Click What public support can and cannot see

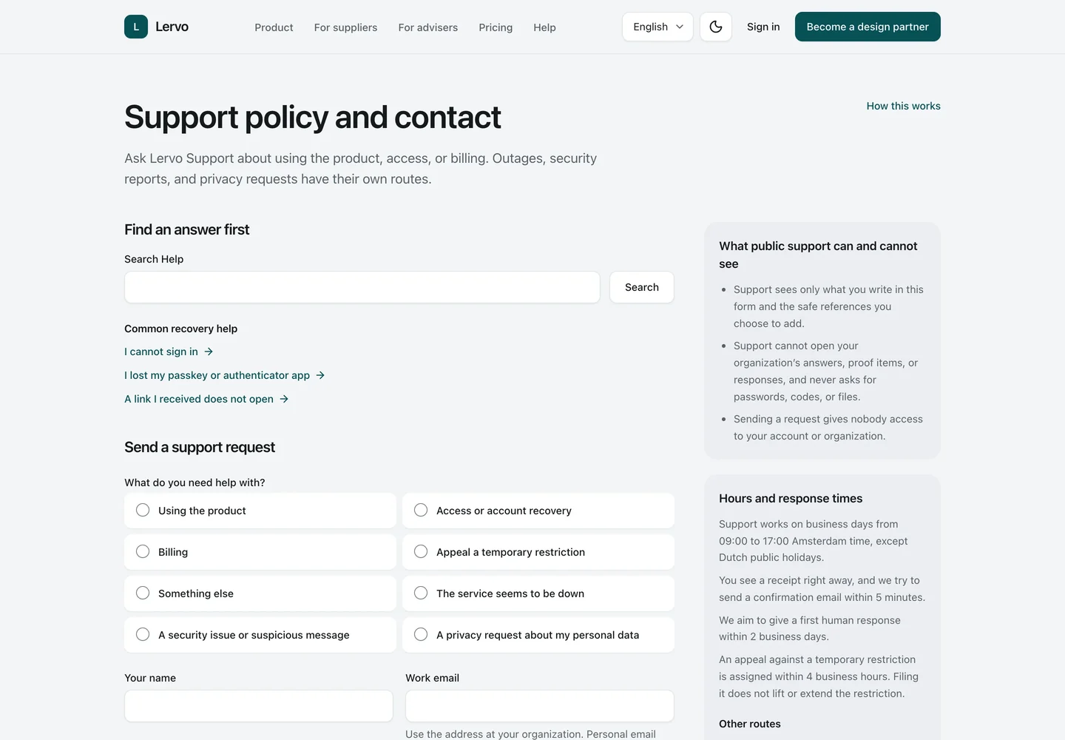tap(818, 255)
